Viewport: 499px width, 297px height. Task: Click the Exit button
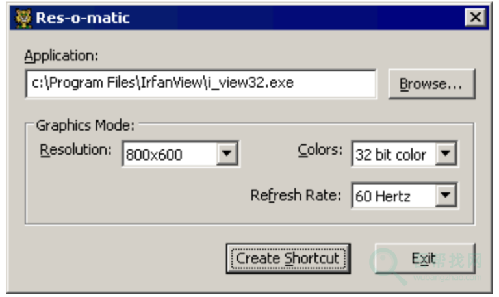pyautogui.click(x=424, y=258)
